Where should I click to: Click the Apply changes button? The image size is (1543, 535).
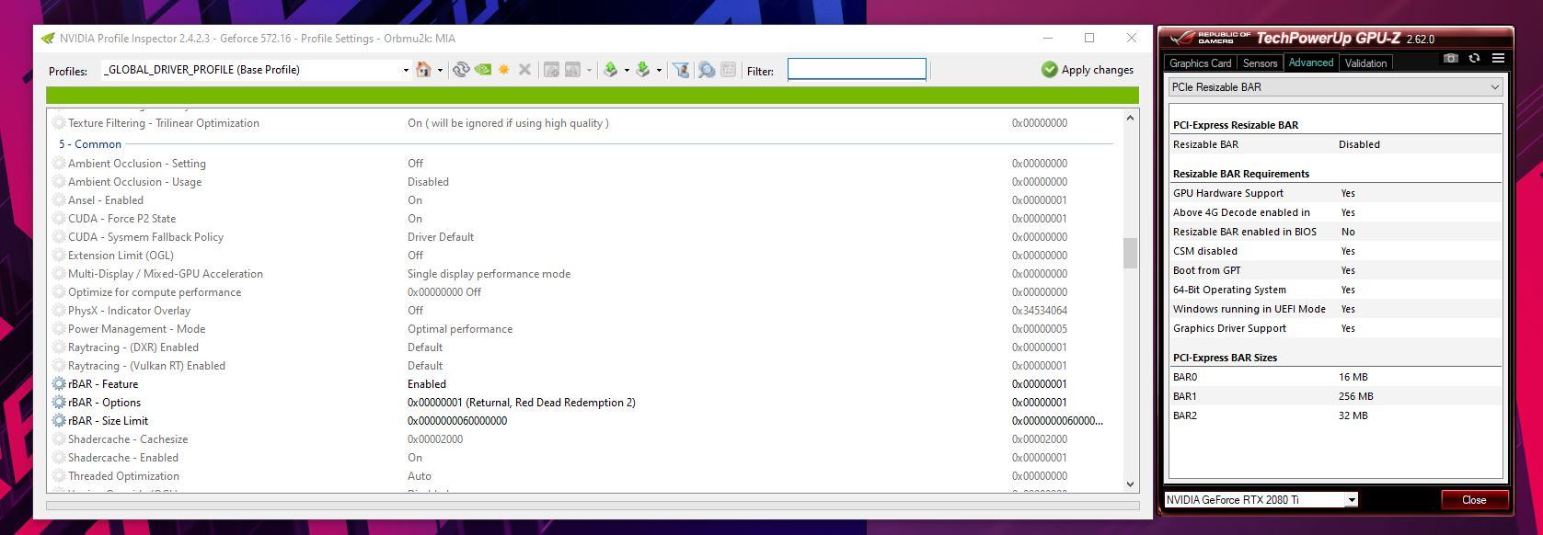1088,70
